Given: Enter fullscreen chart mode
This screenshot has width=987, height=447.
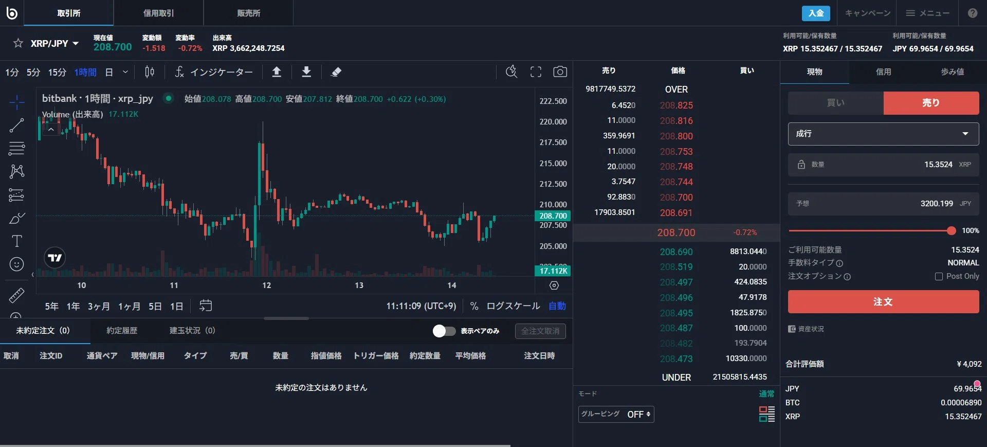Looking at the screenshot, I should (536, 72).
